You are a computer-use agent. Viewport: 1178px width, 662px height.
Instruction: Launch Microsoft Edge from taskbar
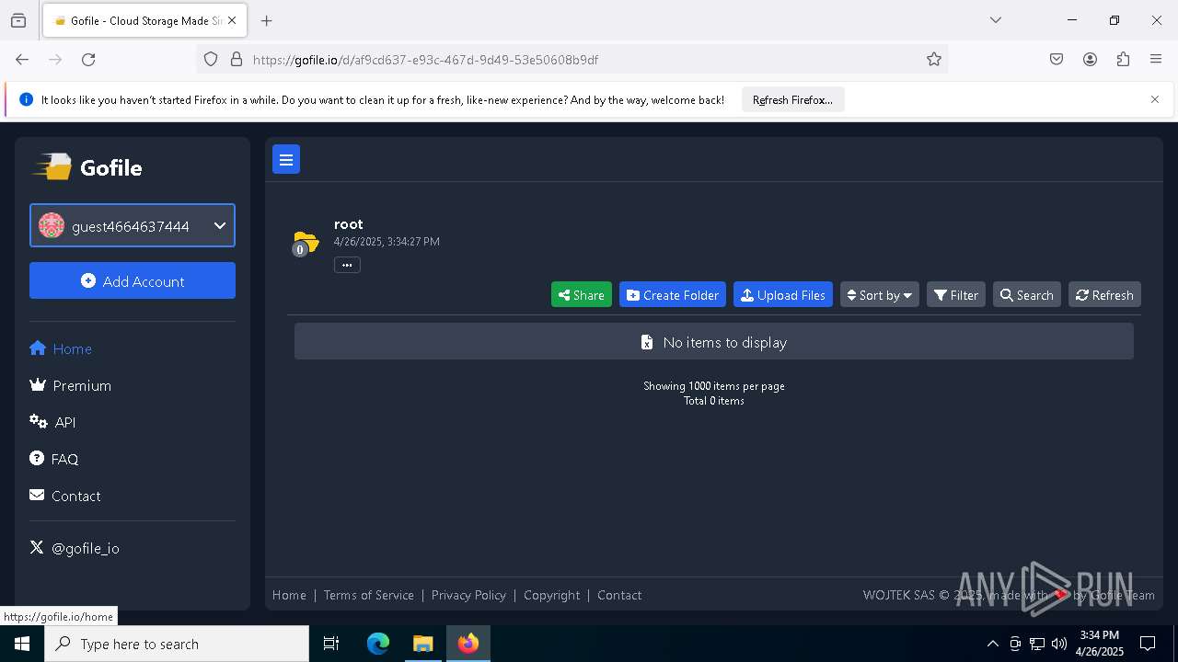coord(378,644)
